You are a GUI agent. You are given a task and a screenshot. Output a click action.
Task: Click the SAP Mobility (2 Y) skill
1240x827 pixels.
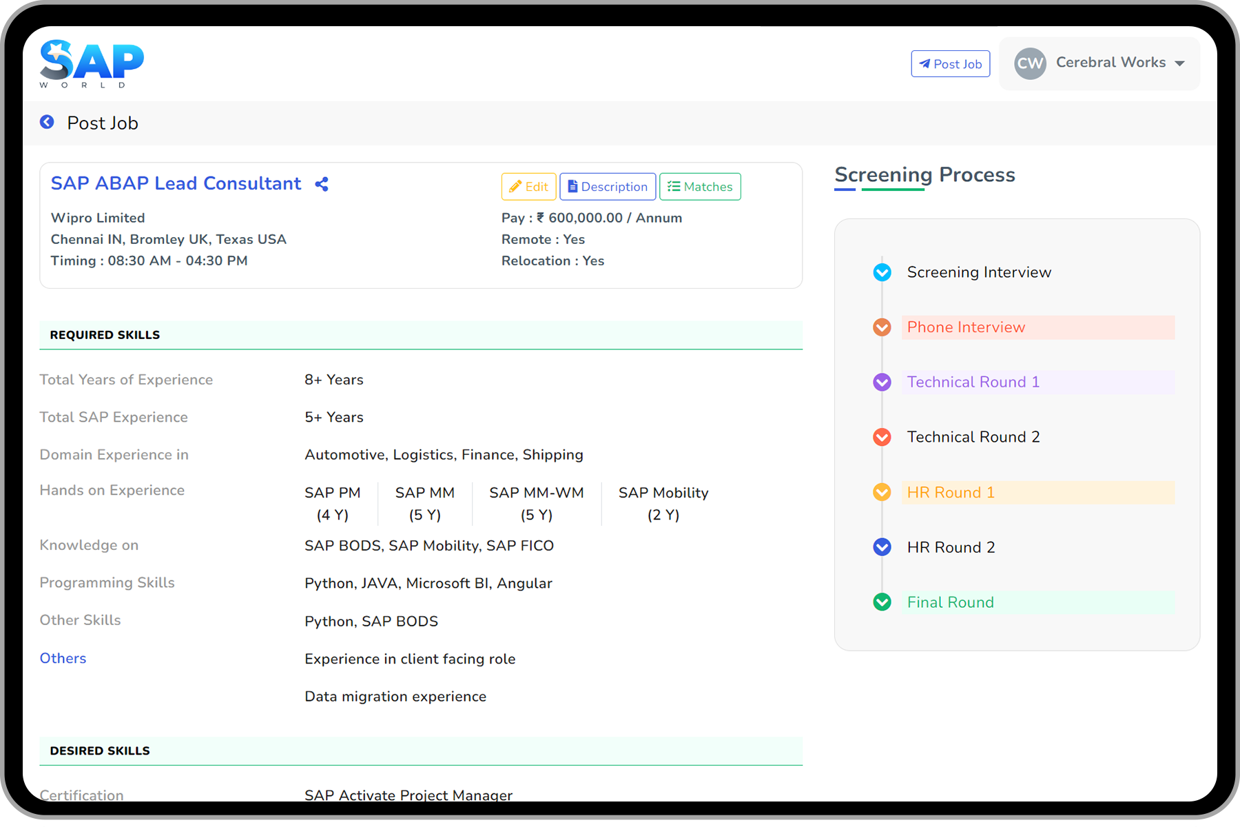pyautogui.click(x=663, y=504)
